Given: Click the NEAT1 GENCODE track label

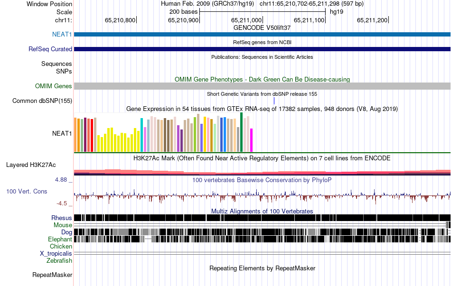Looking at the screenshot, I should [62, 34].
